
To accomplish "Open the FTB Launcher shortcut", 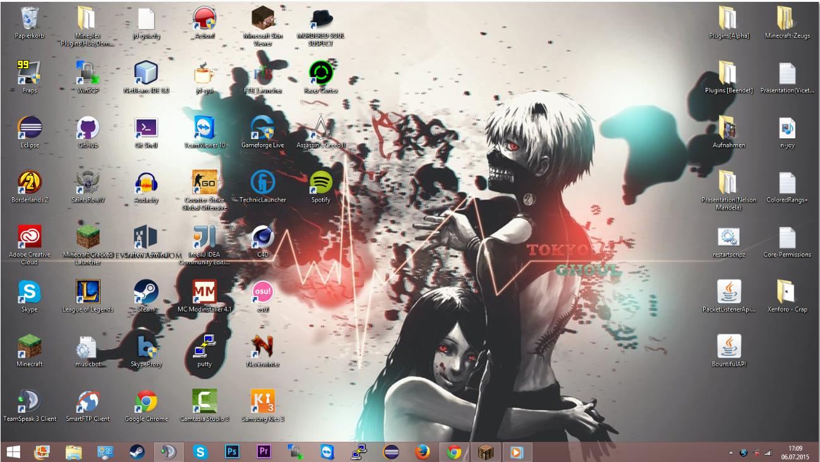I will pyautogui.click(x=263, y=78).
